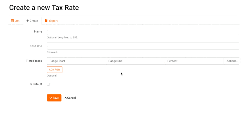Click the list icon in the List tab

12,21
